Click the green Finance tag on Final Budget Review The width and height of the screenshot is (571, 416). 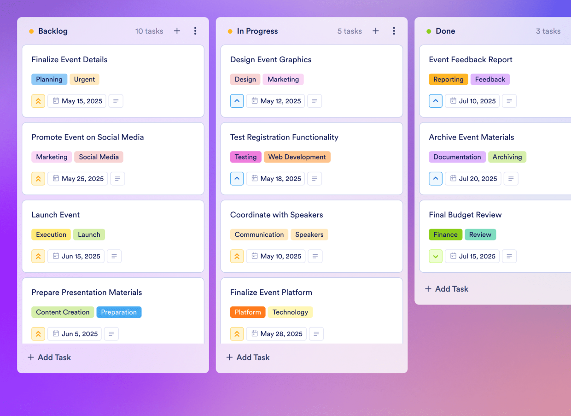[x=445, y=234]
